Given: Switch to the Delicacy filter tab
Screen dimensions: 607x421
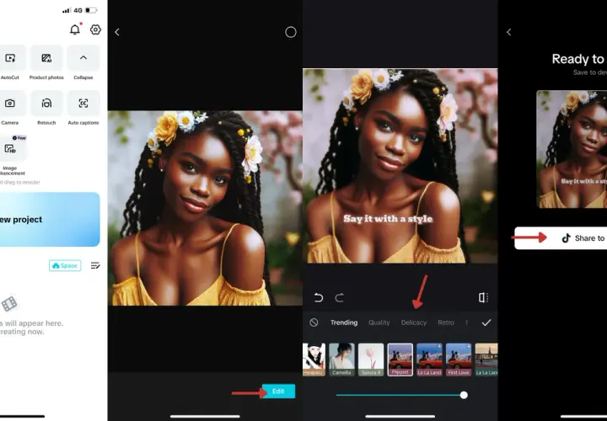Looking at the screenshot, I should tap(414, 322).
